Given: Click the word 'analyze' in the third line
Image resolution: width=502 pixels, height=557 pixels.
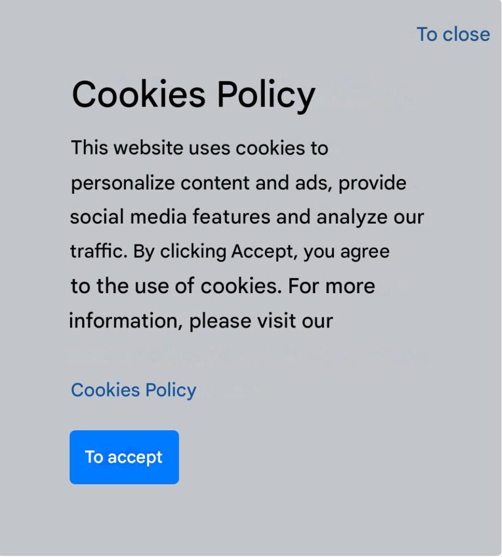Looking at the screenshot, I should [352, 218].
